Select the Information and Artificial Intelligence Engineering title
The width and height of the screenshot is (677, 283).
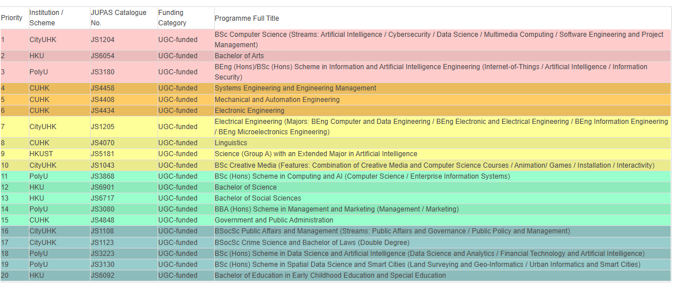[x=431, y=72]
